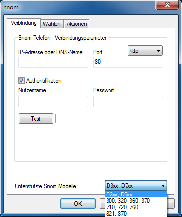Choose 300, 320, 360, 370 option
Screen dimensions: 182x217
(x=136, y=201)
